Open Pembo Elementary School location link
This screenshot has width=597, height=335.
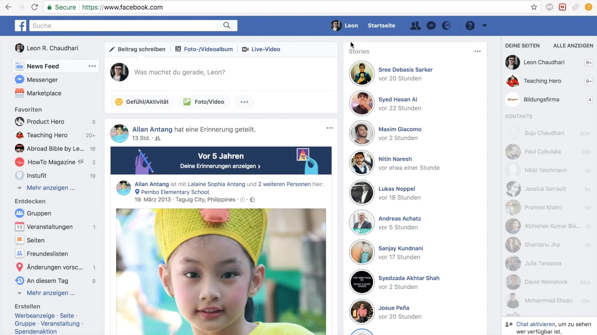pos(175,192)
